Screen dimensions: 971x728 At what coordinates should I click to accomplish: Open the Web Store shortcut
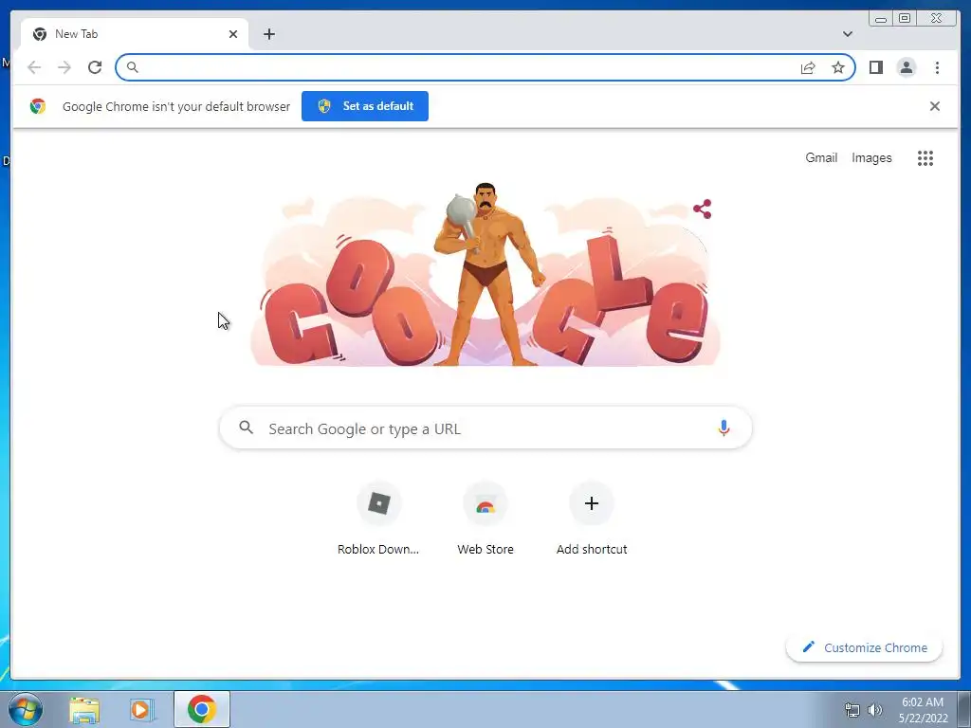point(485,519)
